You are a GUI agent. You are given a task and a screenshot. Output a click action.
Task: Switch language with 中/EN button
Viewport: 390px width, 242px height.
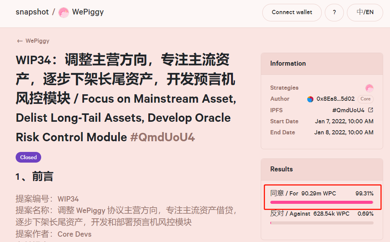tap(365, 13)
